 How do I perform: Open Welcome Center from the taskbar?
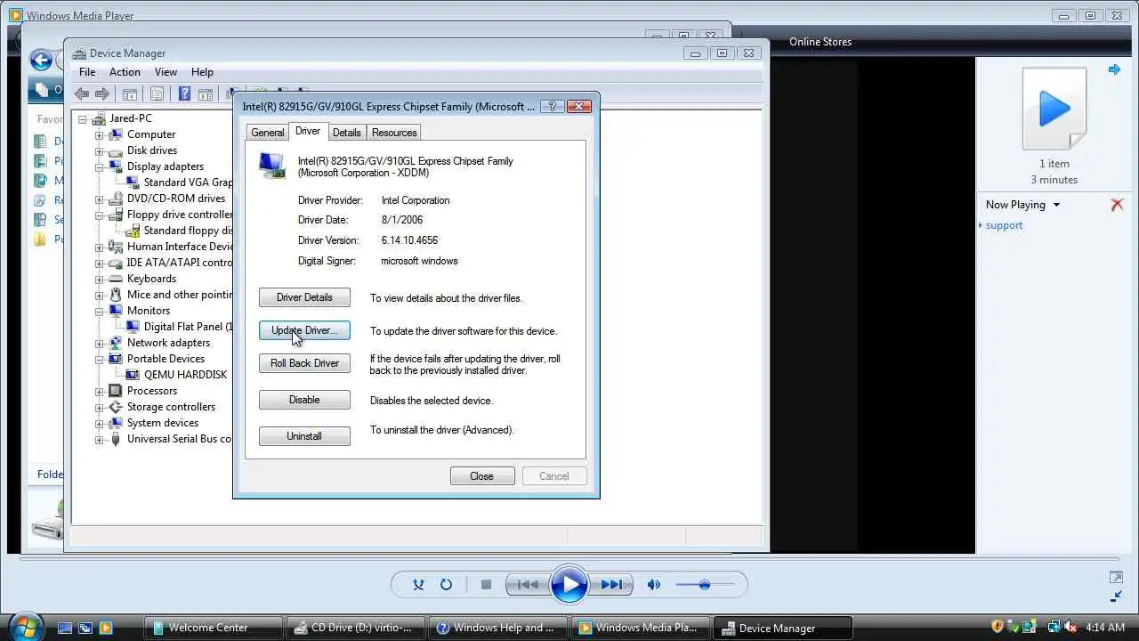click(x=213, y=628)
